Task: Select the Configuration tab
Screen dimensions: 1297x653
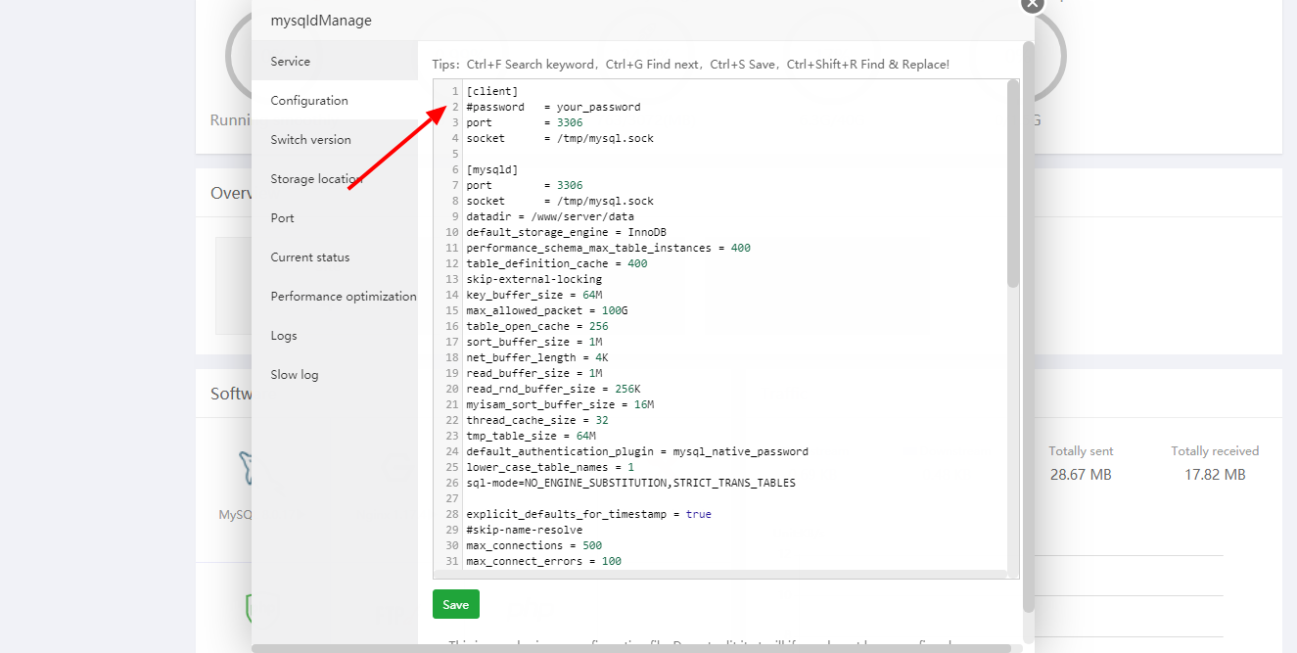Action: [x=309, y=101]
